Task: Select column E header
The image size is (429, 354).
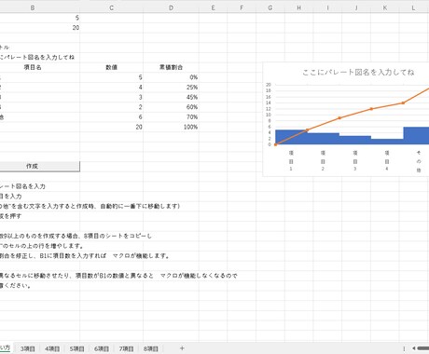Action: coord(213,8)
